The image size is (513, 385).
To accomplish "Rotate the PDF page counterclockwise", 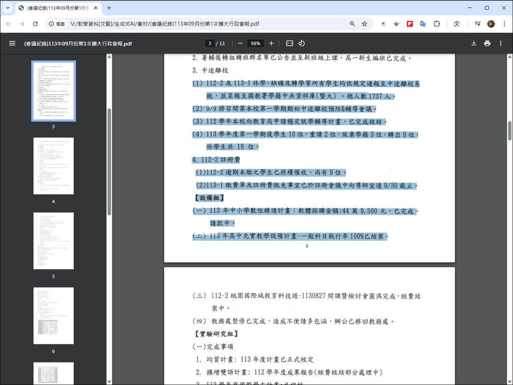I will (301, 43).
